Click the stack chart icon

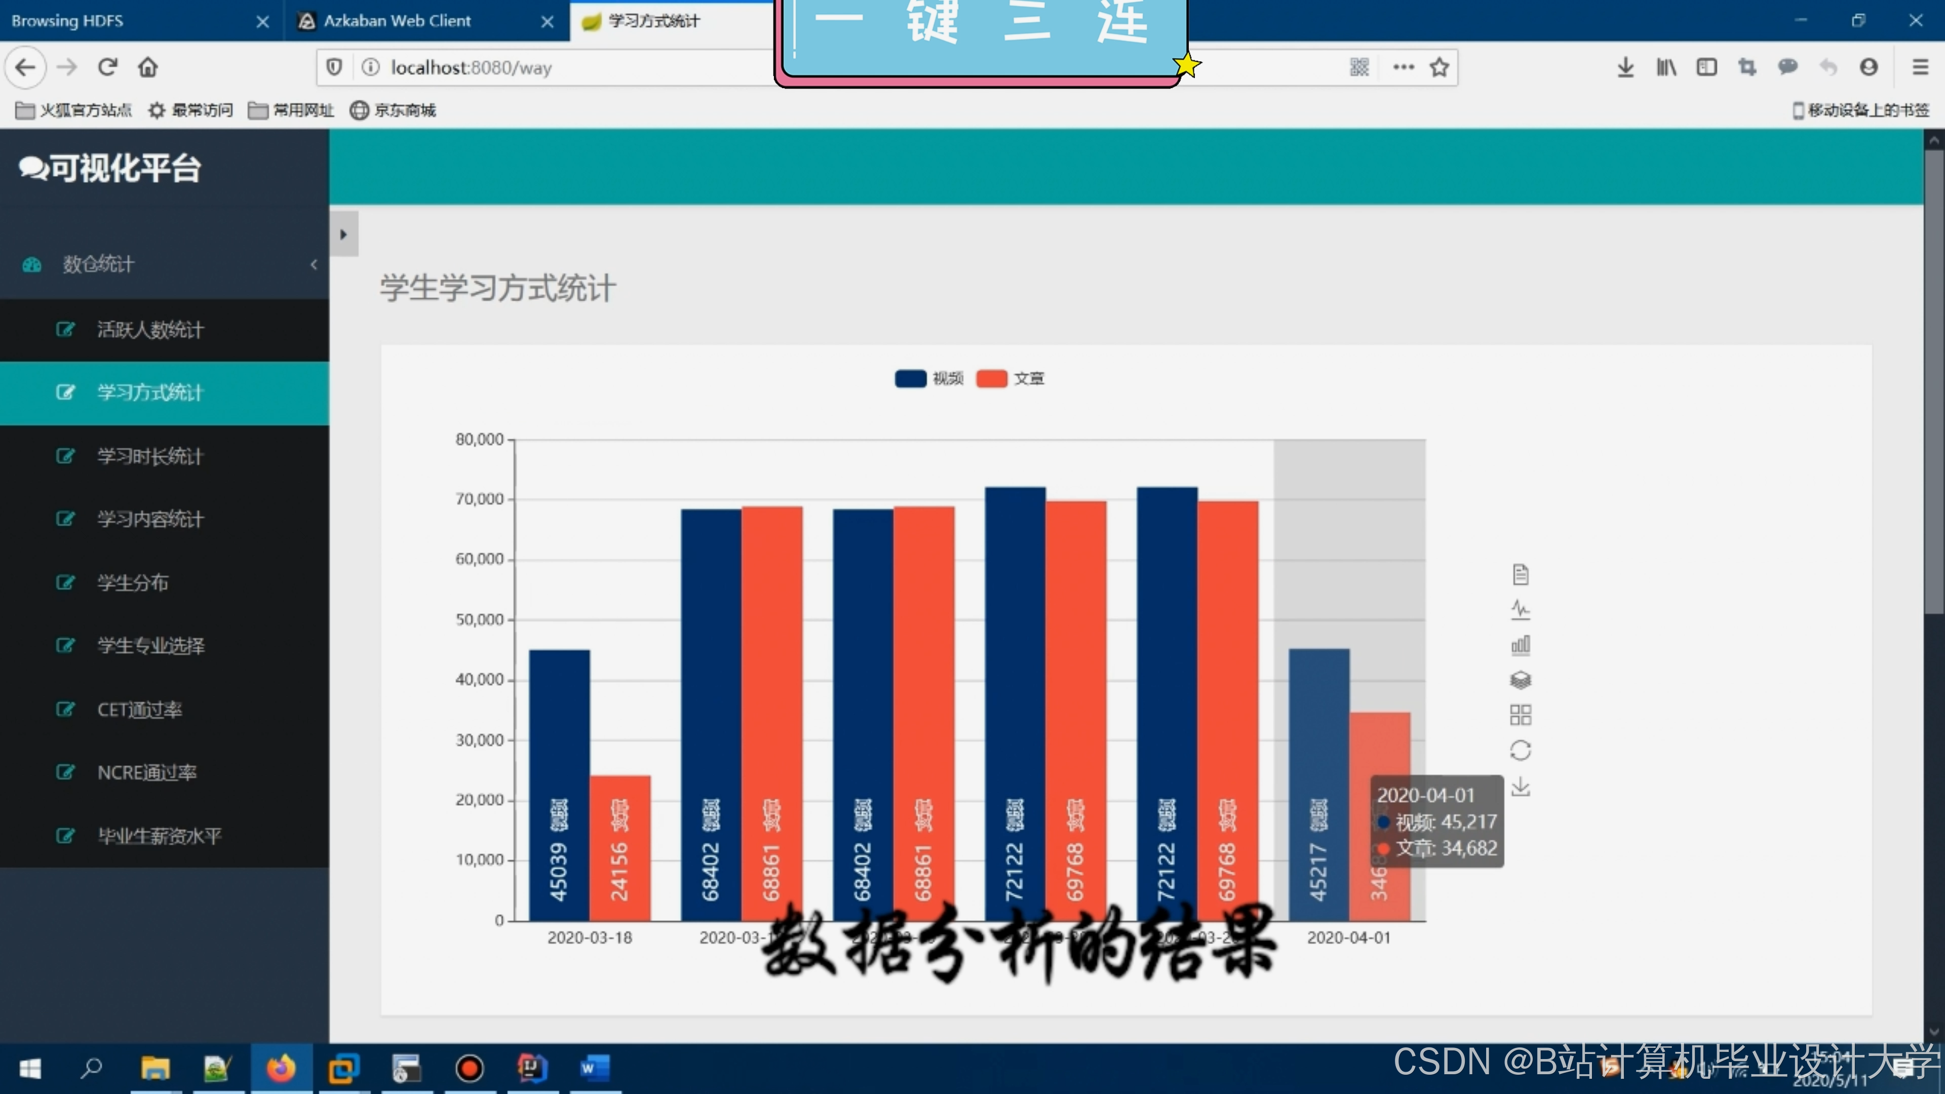(1520, 680)
